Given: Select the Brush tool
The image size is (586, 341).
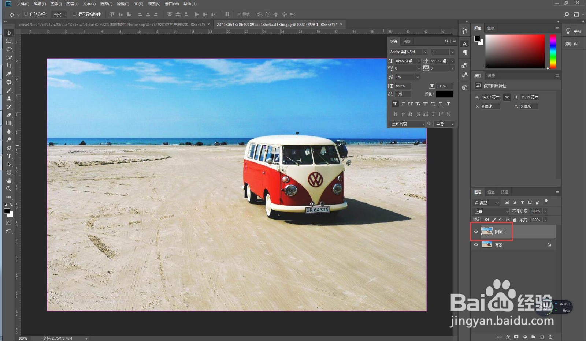Looking at the screenshot, I should [x=9, y=90].
